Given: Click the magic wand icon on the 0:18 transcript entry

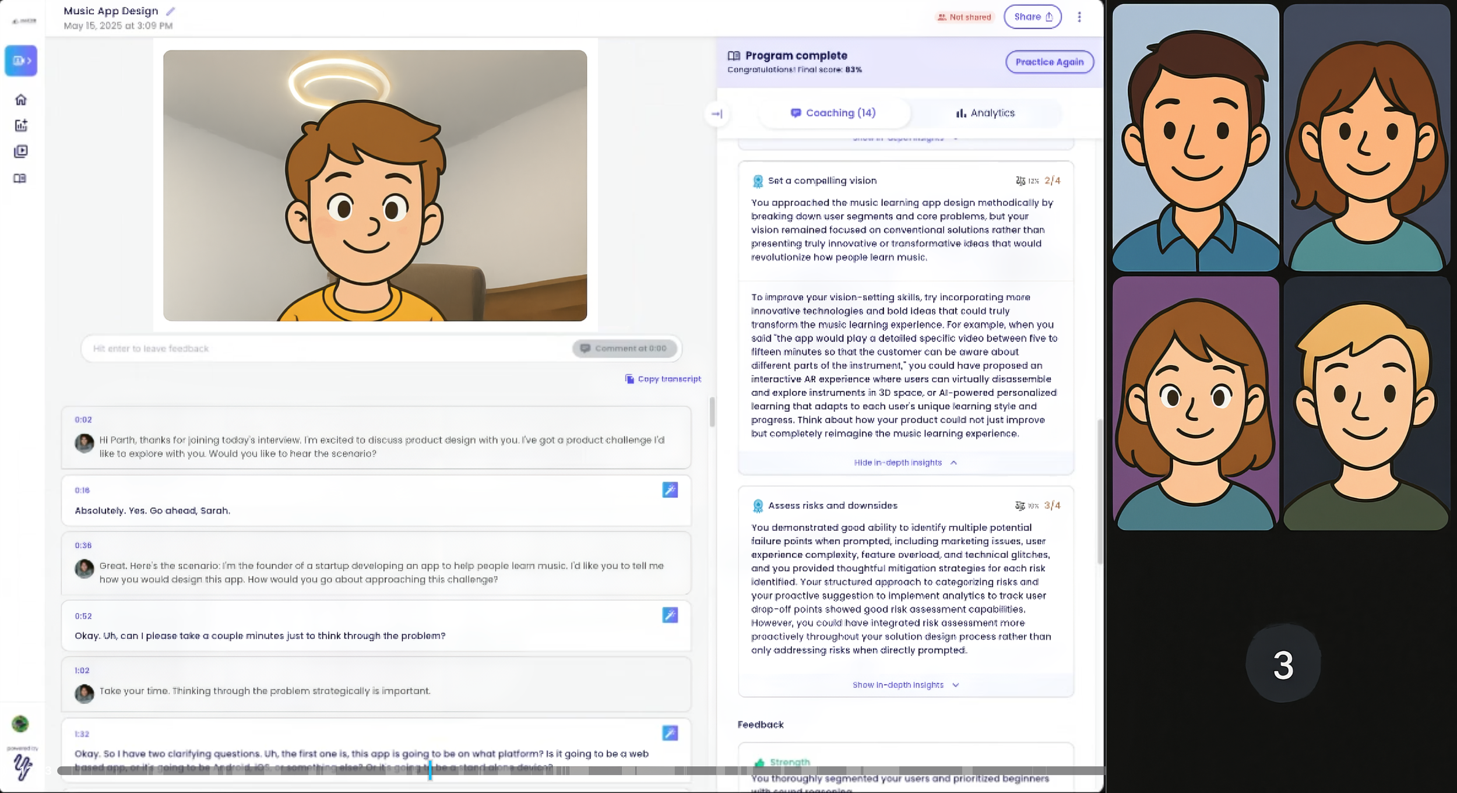Looking at the screenshot, I should tap(670, 490).
